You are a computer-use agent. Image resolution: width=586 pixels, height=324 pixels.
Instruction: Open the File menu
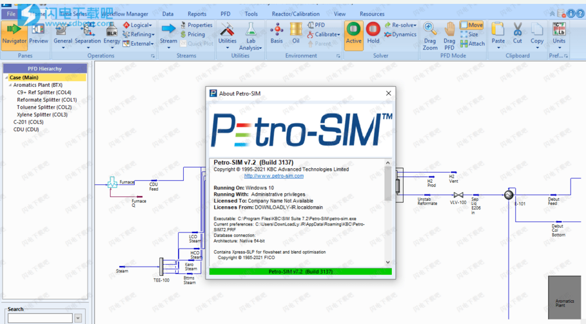[11, 14]
